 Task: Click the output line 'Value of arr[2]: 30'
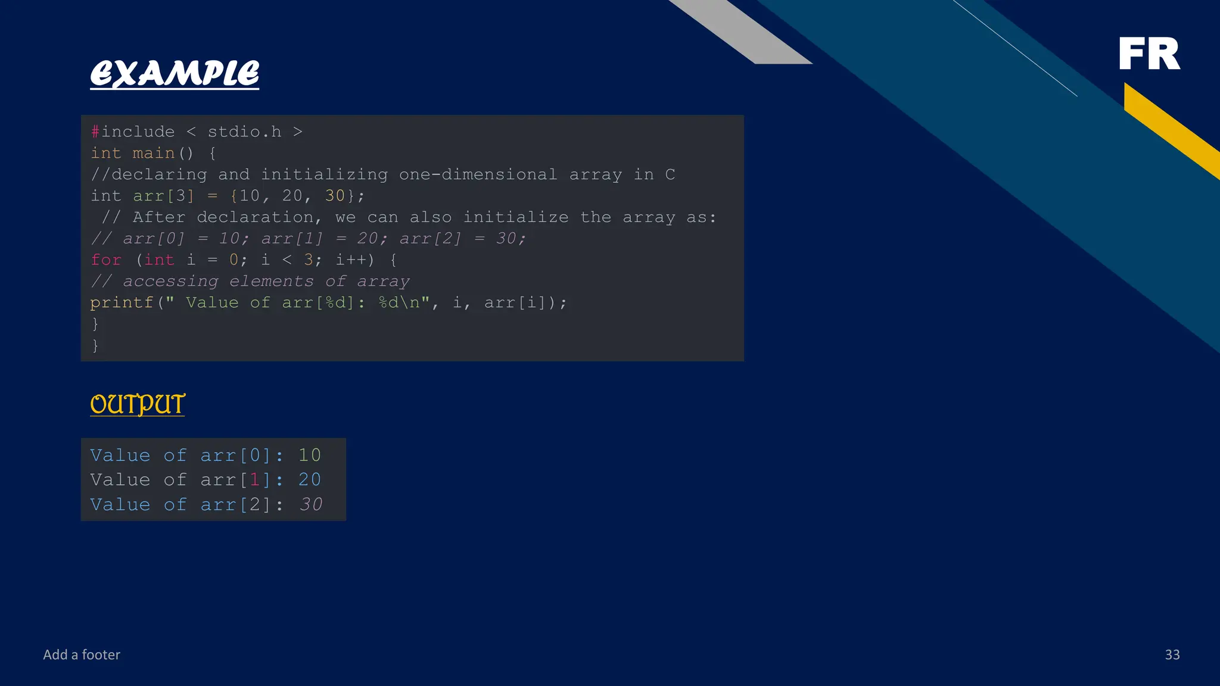[x=206, y=504]
